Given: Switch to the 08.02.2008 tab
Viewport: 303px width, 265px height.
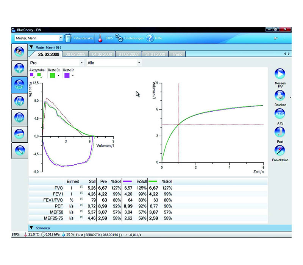Looking at the screenshot, I should click(x=75, y=54).
